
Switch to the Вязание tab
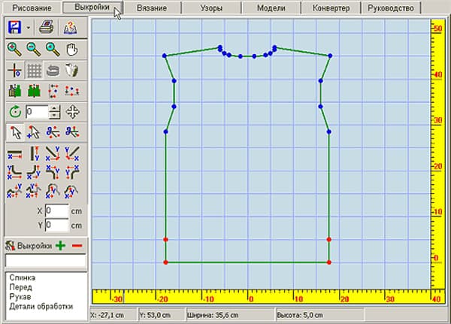(152, 8)
